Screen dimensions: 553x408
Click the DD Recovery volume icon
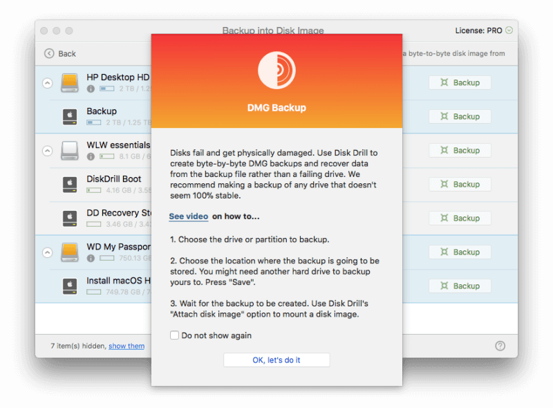coord(70,218)
